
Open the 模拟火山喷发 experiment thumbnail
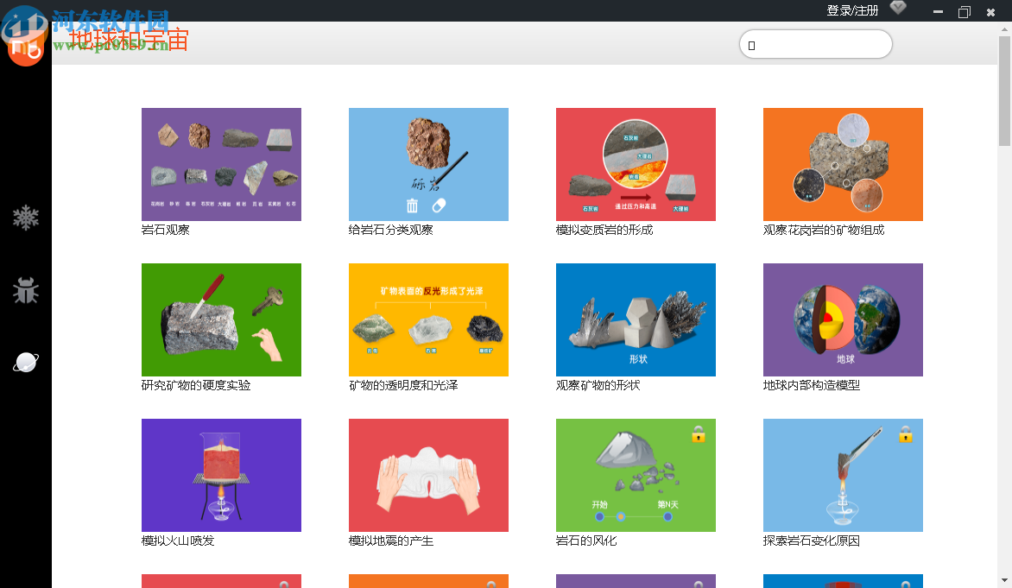click(x=221, y=475)
